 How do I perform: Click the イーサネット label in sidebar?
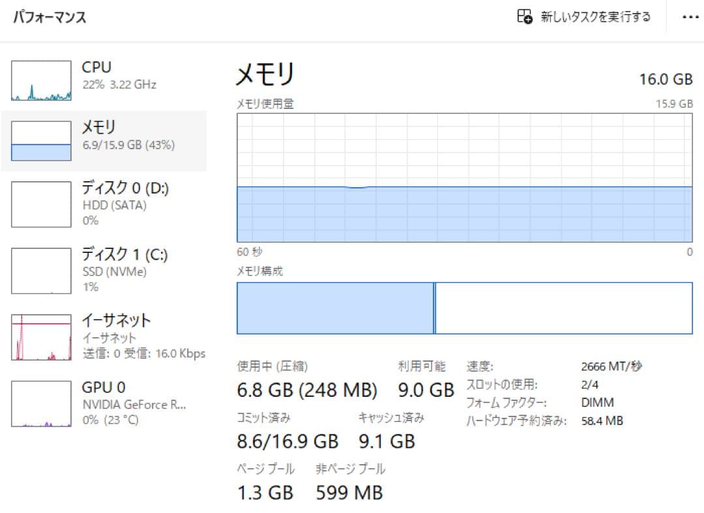(x=116, y=320)
